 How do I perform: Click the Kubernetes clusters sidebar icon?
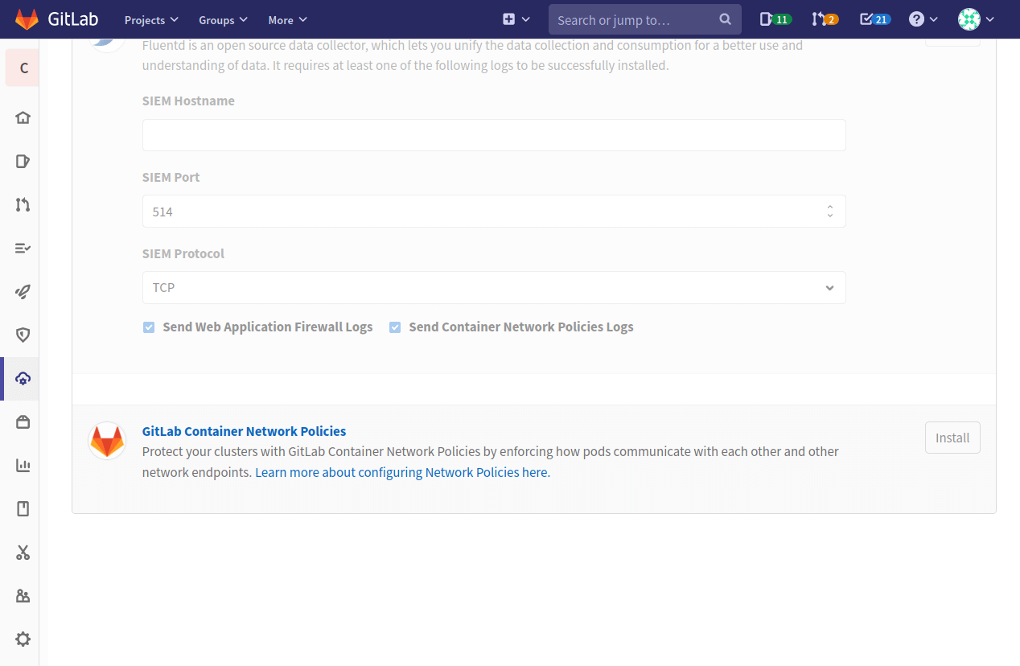point(22,378)
